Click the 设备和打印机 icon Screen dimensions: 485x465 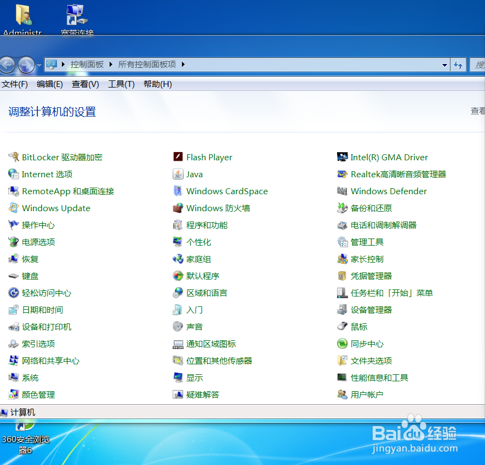14,327
